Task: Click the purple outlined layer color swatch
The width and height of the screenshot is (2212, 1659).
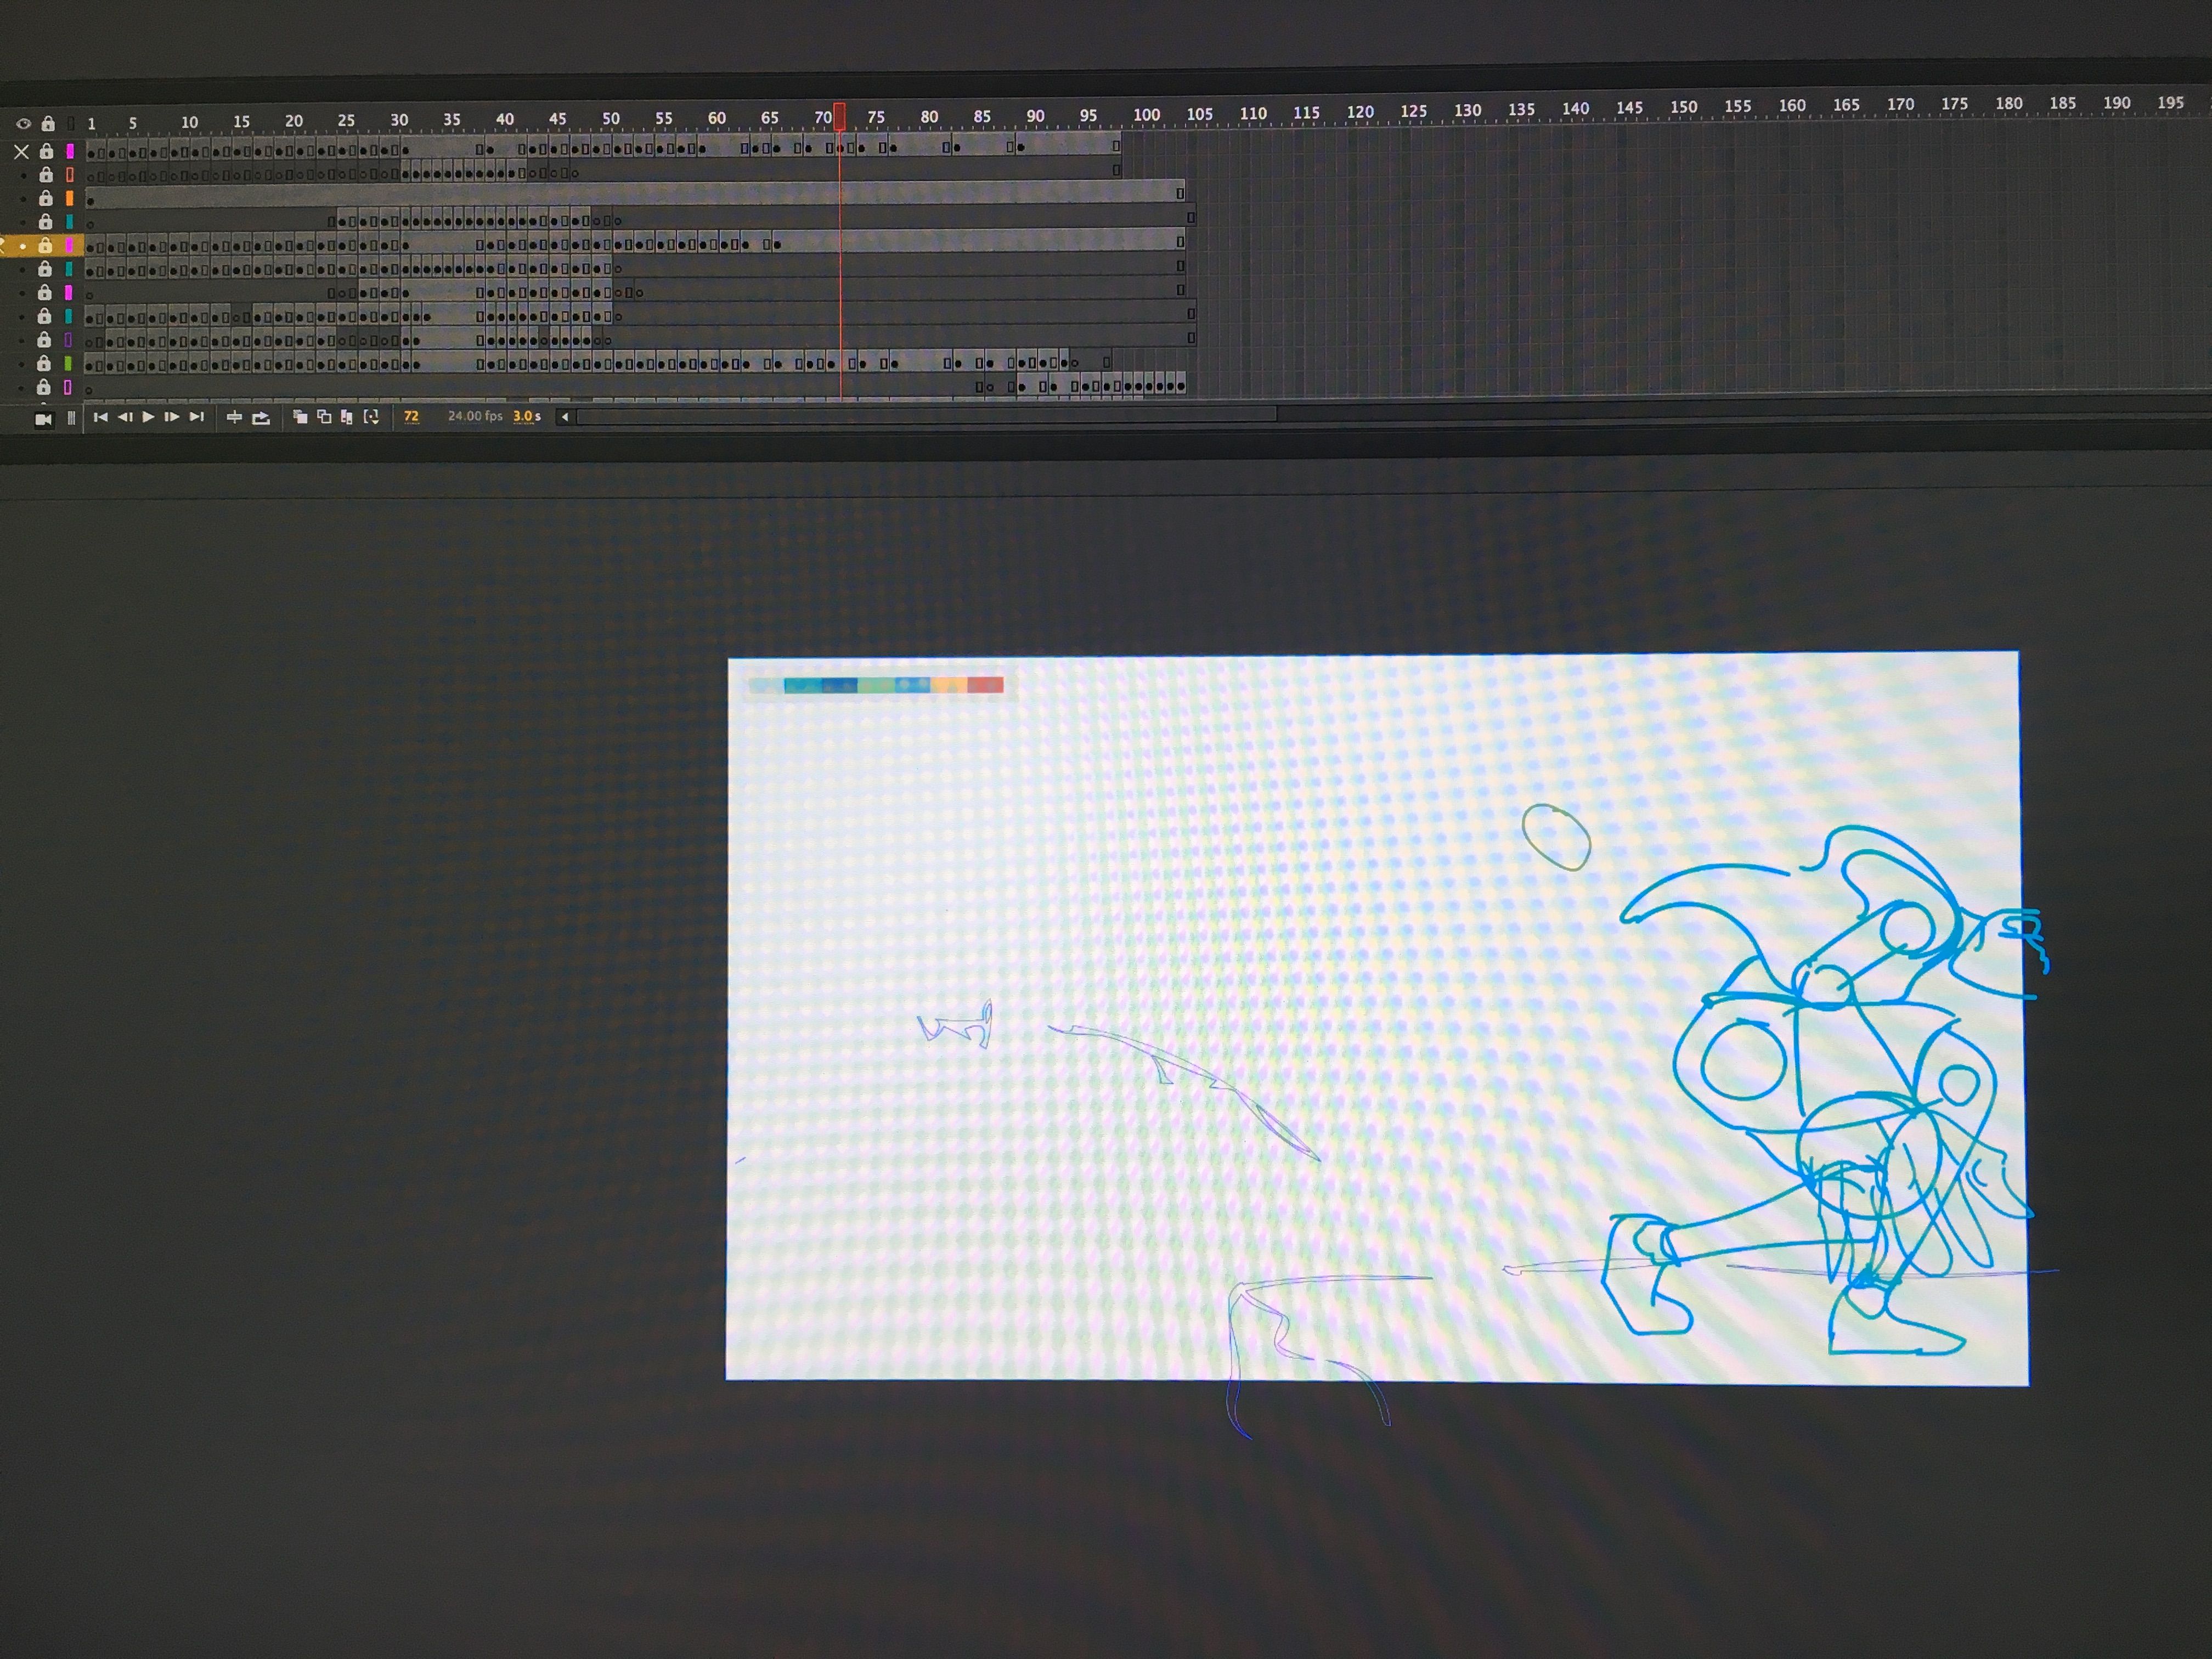Action: 68,339
